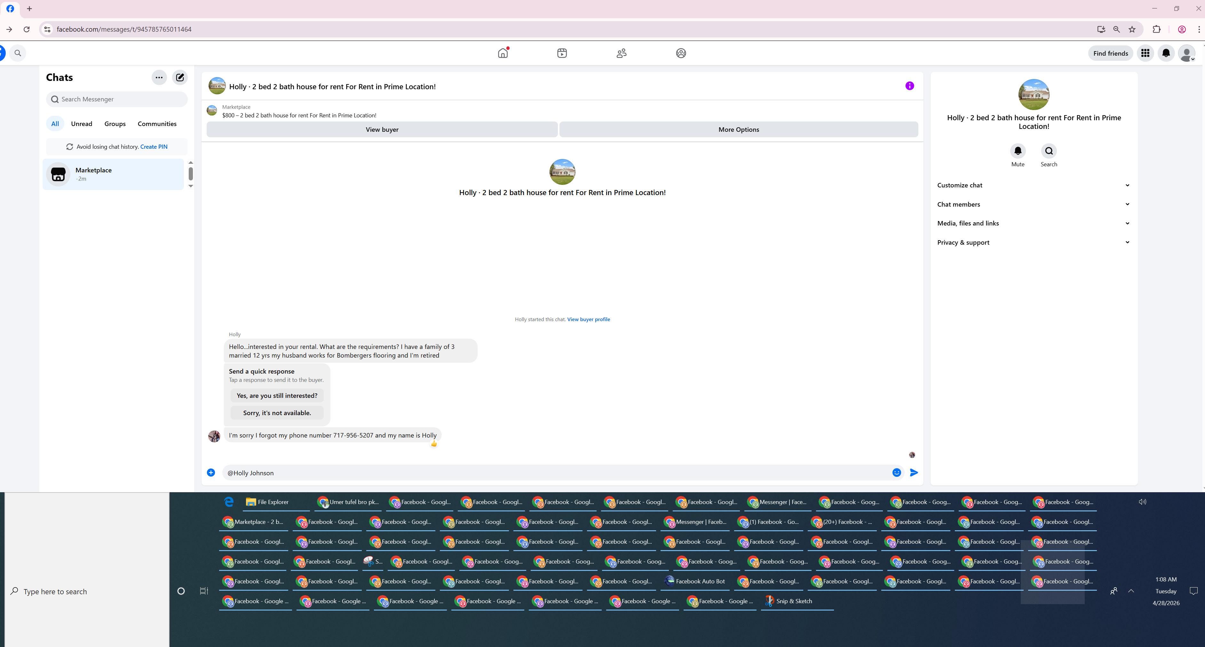The width and height of the screenshot is (1205, 647).
Task: Mute this conversation with the bell icon
Action: tap(1018, 151)
